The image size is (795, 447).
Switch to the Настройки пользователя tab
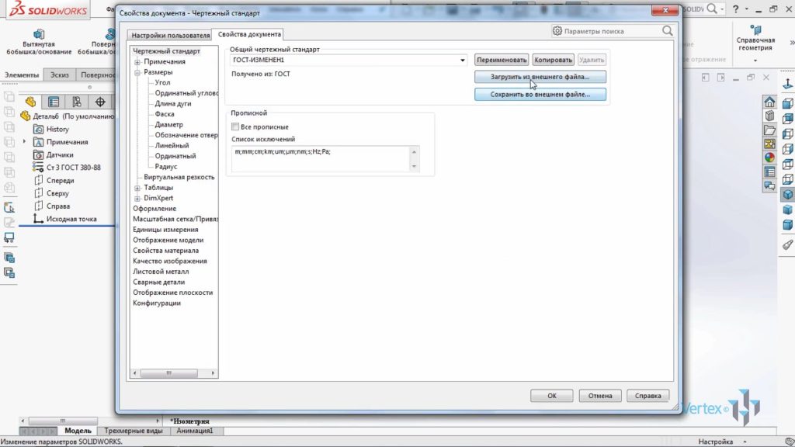(170, 35)
